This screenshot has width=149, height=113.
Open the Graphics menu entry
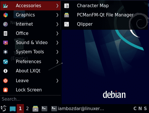coord(31,15)
